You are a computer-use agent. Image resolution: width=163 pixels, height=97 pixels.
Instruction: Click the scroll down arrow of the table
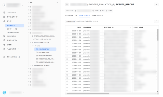click(158, 92)
